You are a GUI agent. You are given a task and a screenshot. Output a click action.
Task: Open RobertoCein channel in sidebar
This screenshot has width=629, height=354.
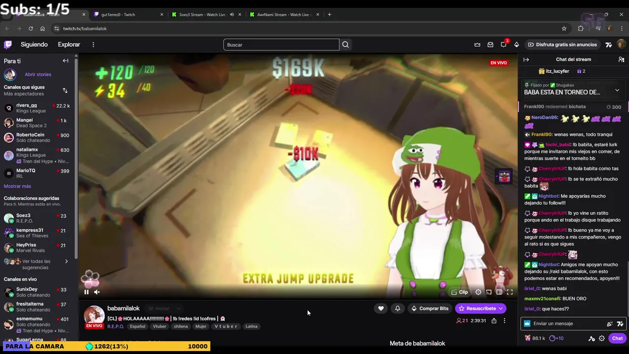click(37, 138)
